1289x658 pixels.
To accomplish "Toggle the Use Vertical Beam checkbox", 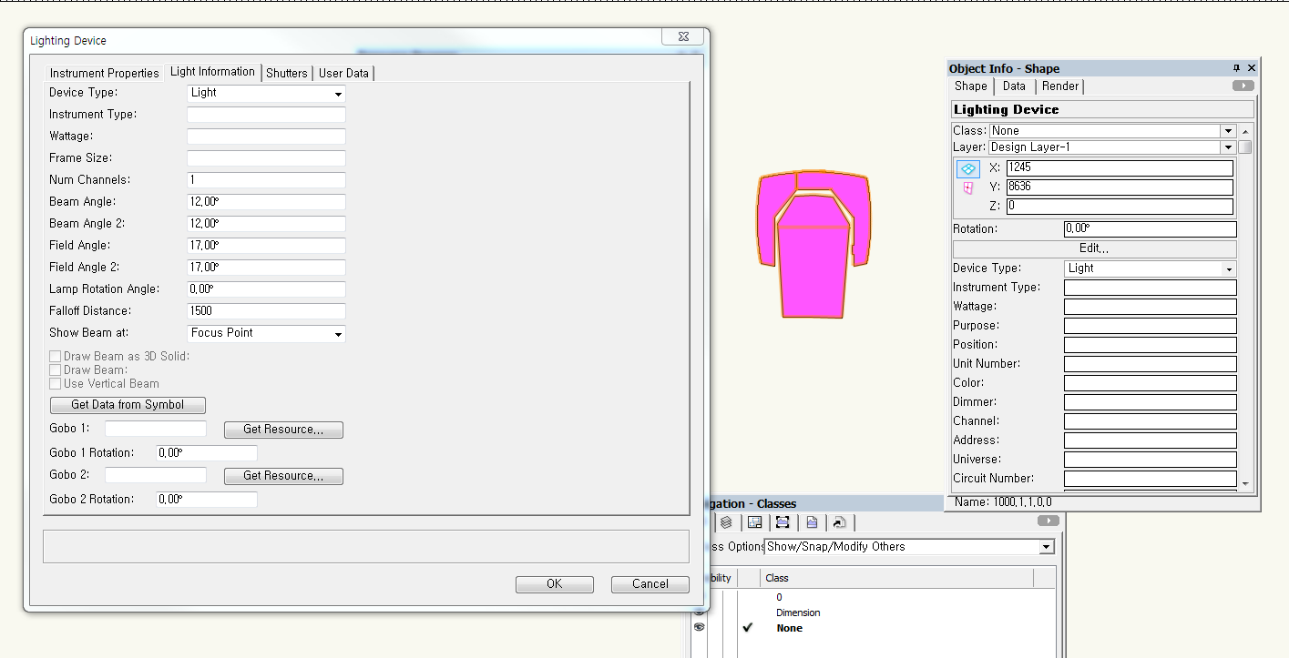I will tap(56, 384).
